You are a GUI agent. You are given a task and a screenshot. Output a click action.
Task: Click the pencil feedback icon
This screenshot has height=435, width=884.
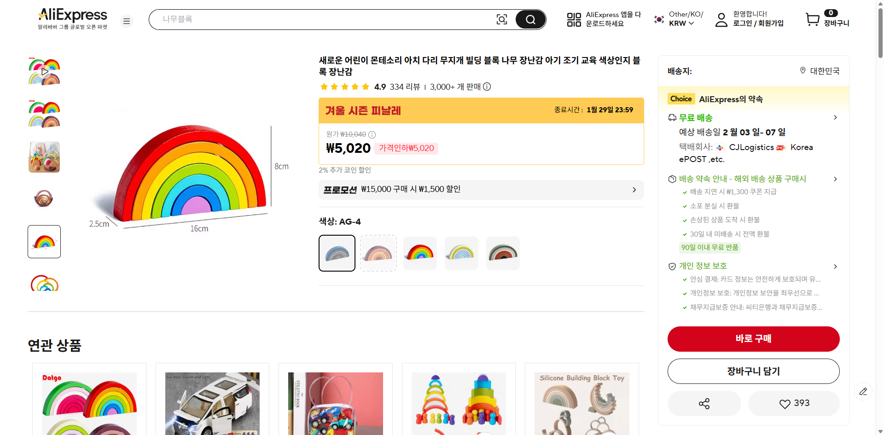863,391
